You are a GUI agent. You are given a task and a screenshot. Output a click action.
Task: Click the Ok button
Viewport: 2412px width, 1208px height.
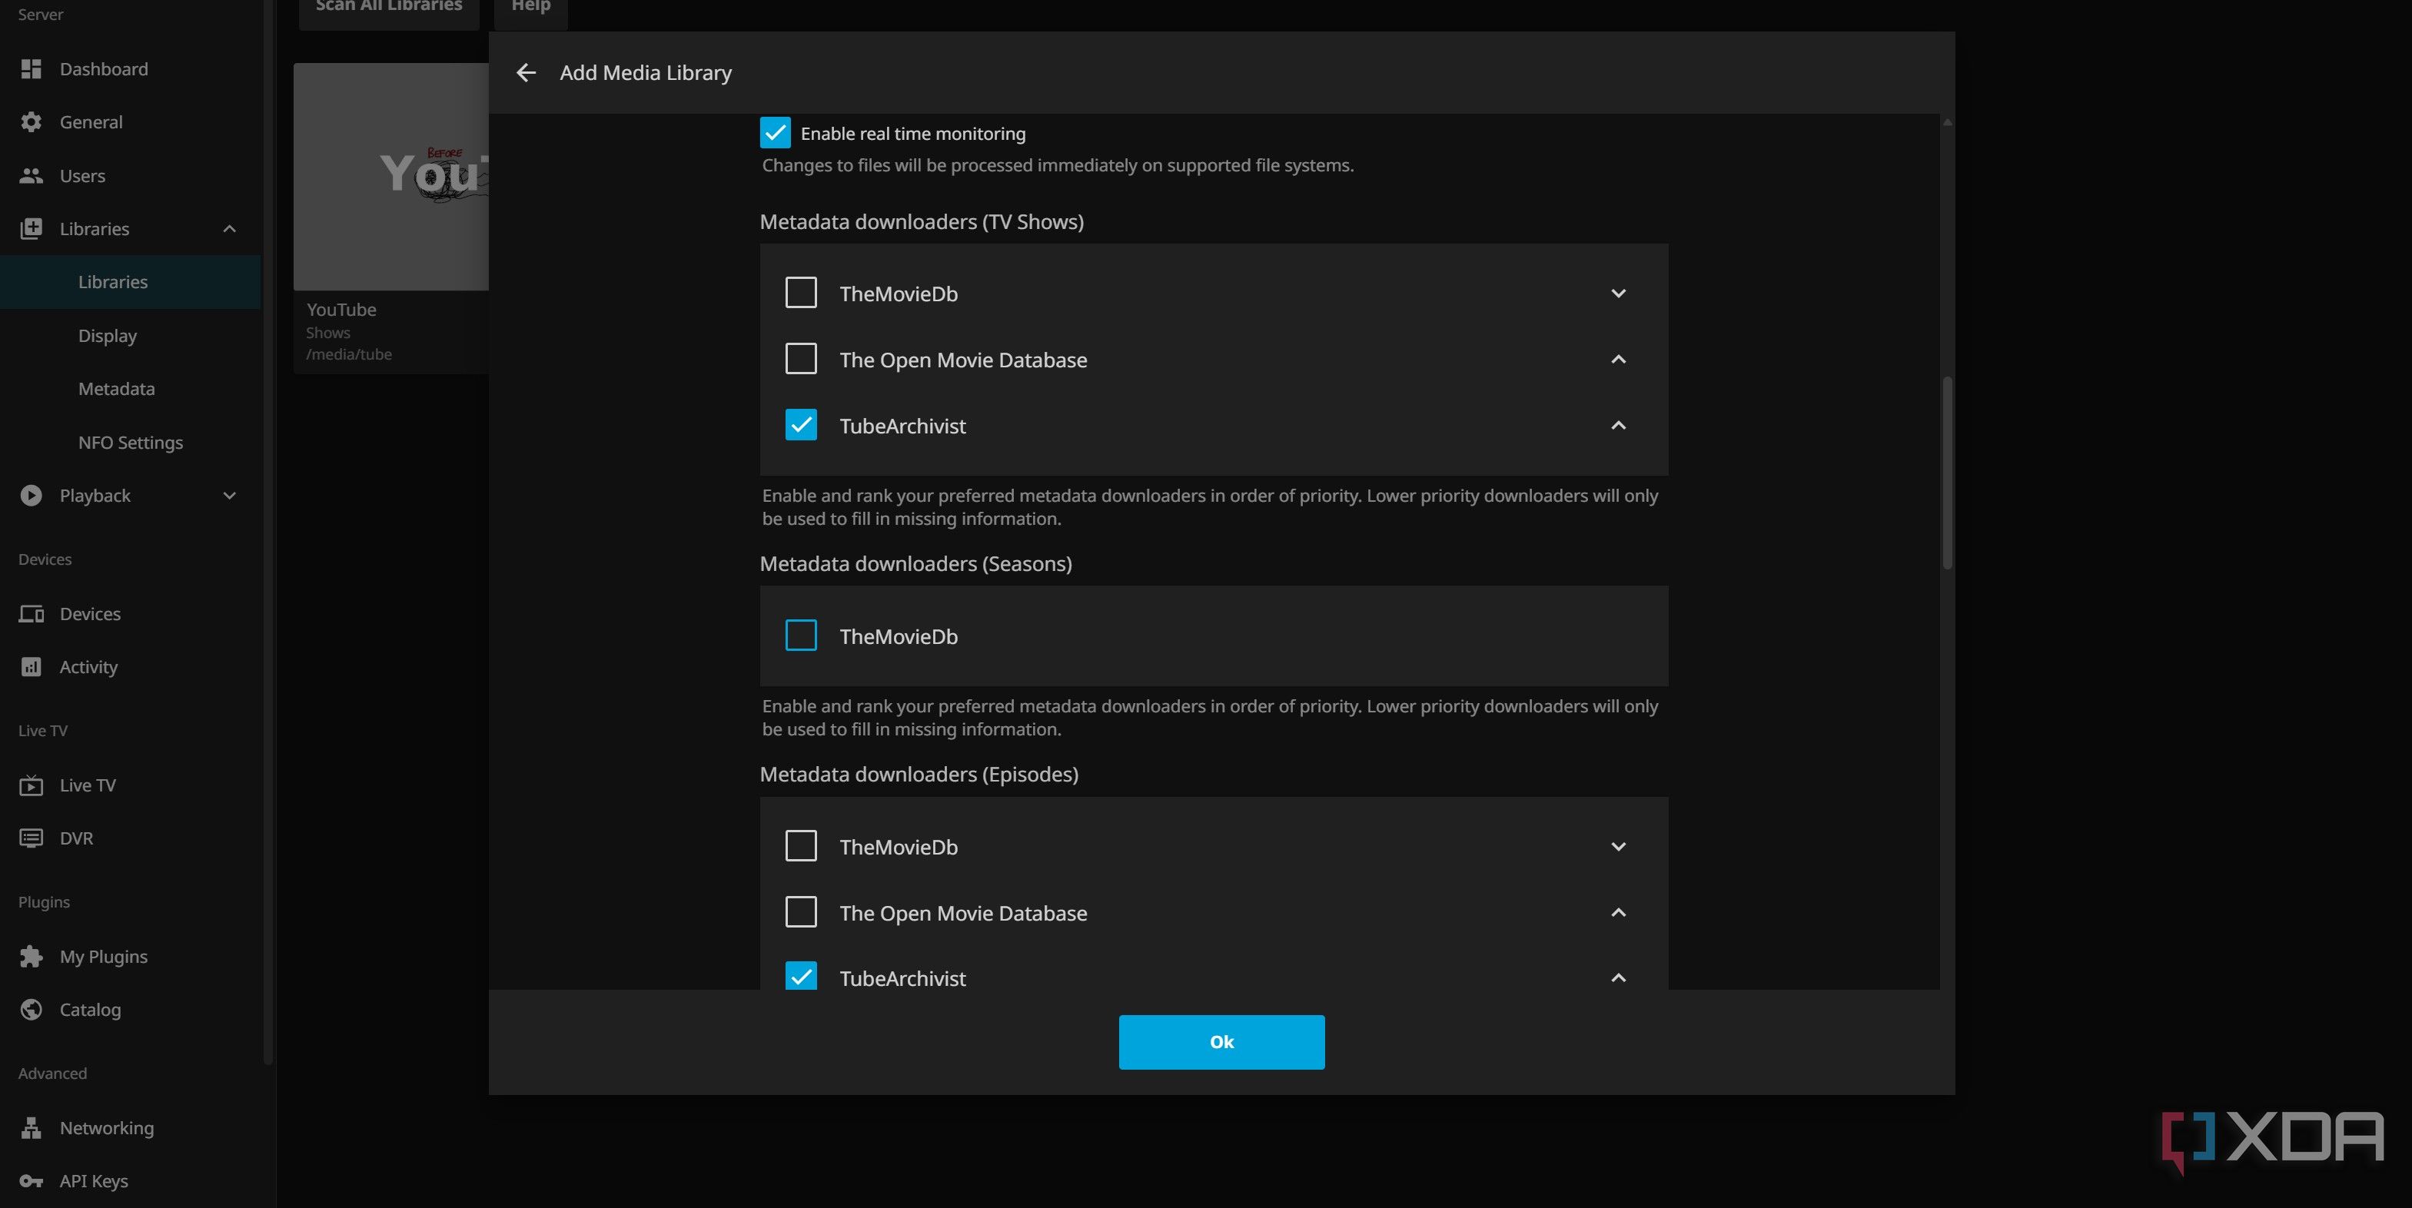point(1221,1042)
